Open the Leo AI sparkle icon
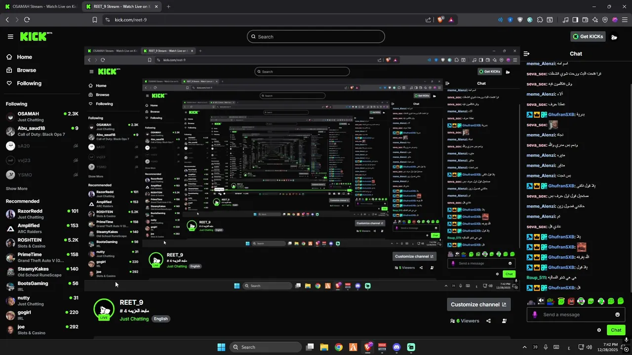 (595, 20)
